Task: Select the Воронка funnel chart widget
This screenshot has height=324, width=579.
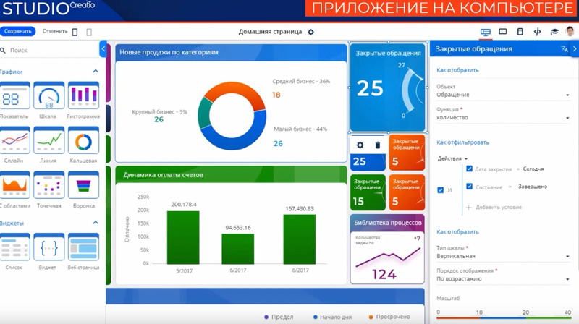Action: (83, 187)
